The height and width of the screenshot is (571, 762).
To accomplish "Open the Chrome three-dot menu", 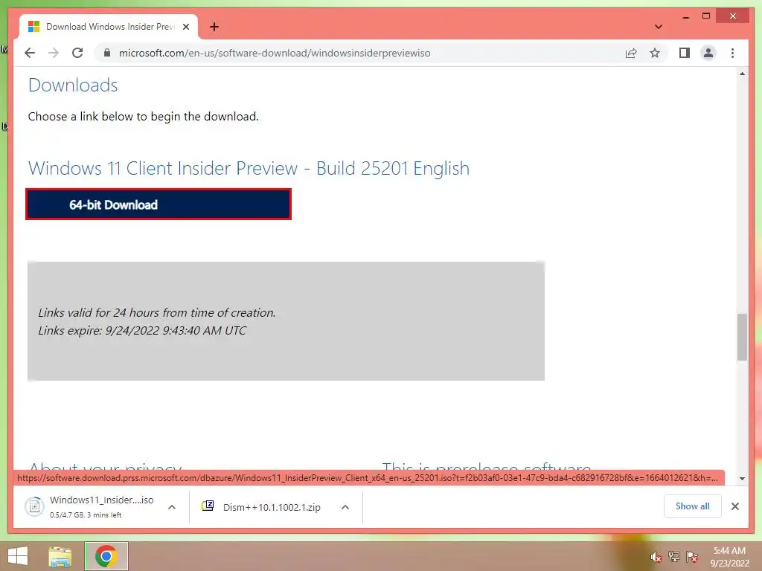I will (x=732, y=53).
